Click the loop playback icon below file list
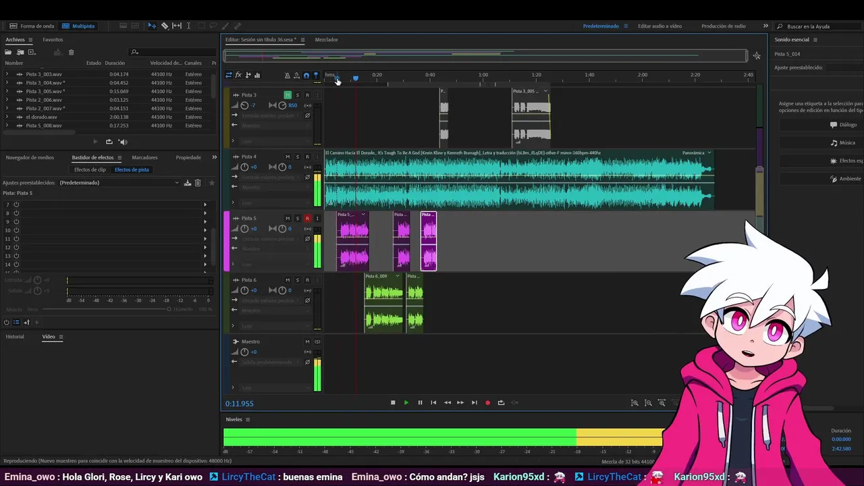Viewport: 864px width, 486px height. 109,142
